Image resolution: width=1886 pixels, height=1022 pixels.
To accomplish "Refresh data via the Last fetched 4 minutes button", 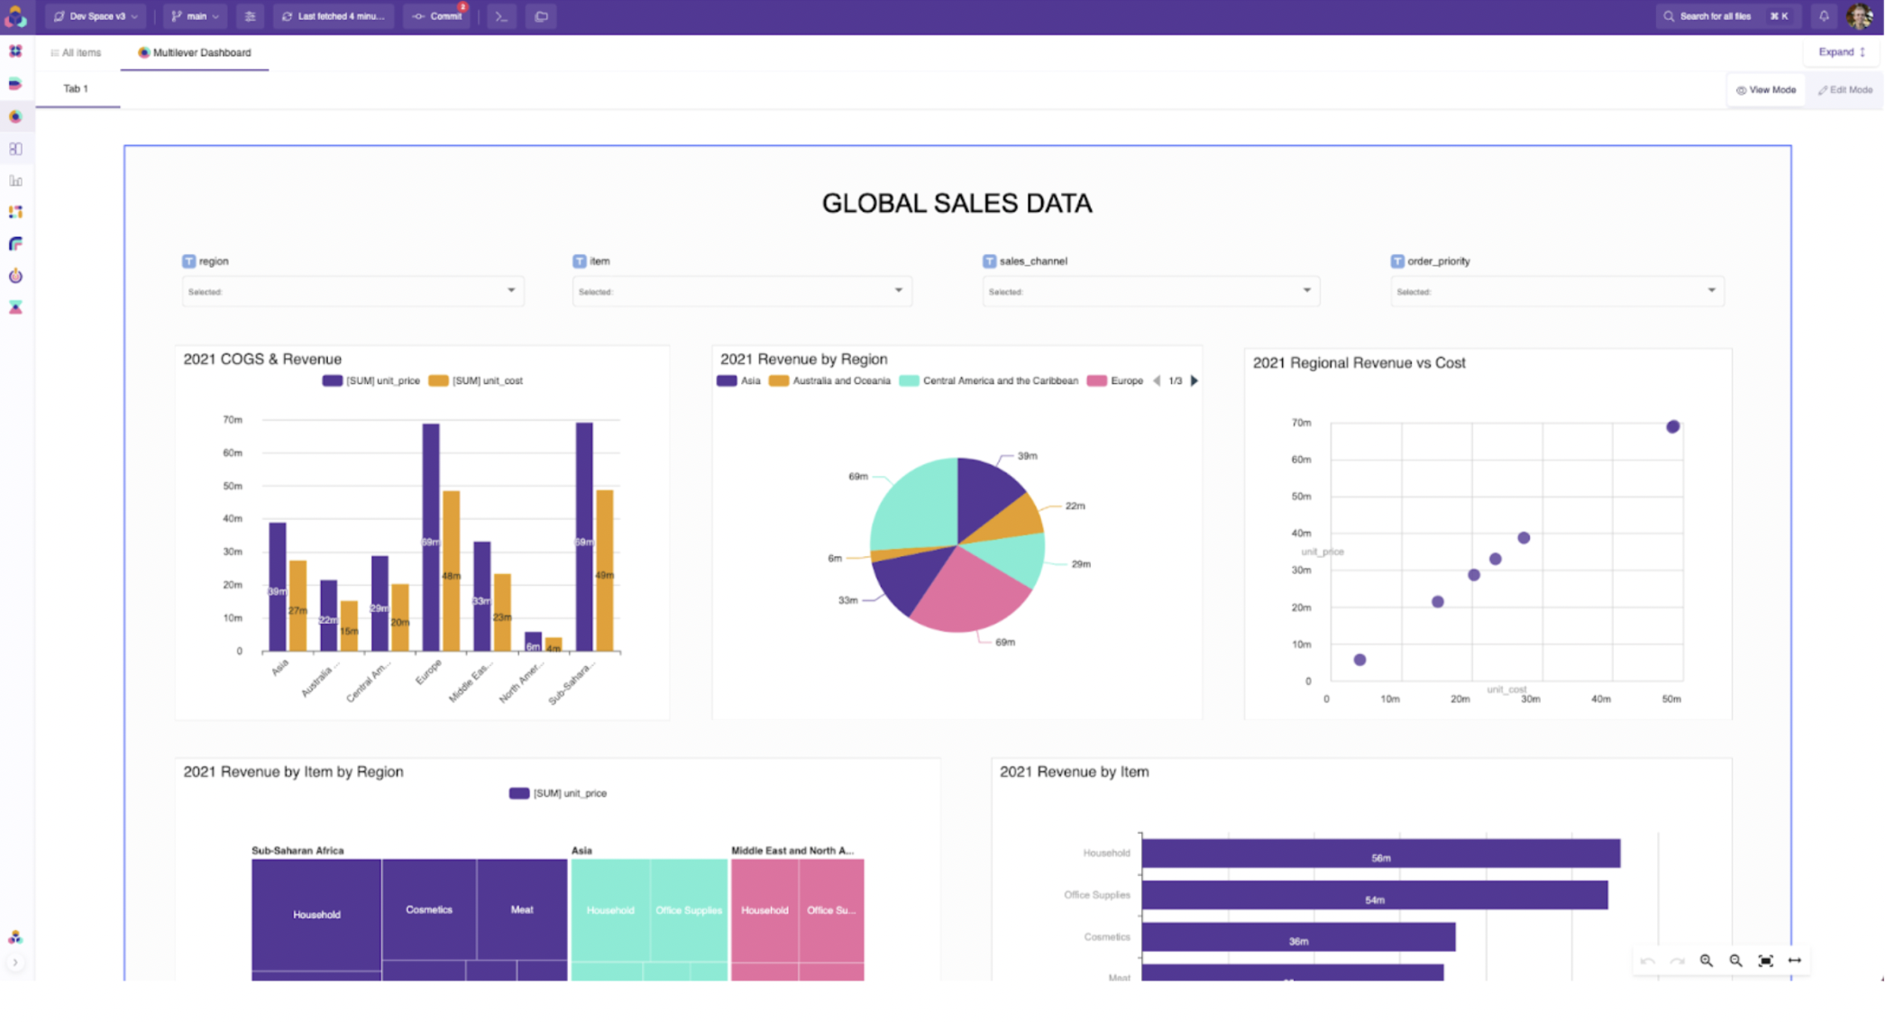I will [334, 15].
